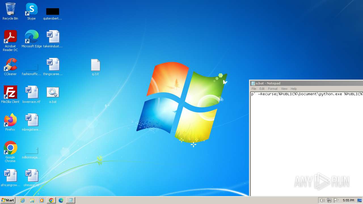The height and width of the screenshot is (204, 363).
Task: Open Notepad File menu
Action: (x=254, y=89)
